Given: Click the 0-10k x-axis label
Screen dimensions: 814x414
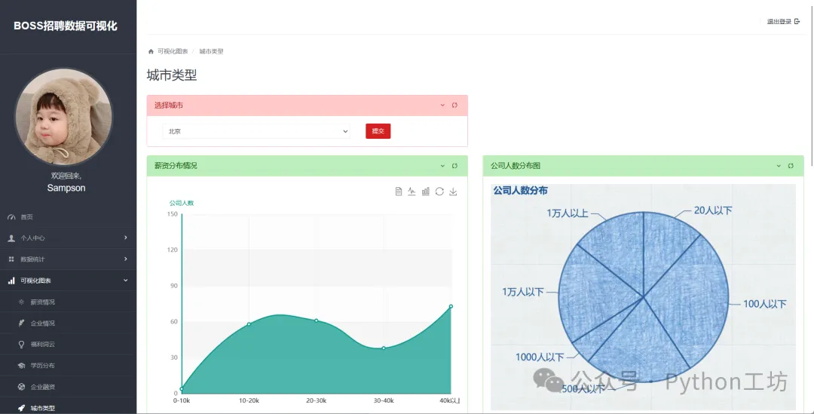Looking at the screenshot, I should [181, 400].
